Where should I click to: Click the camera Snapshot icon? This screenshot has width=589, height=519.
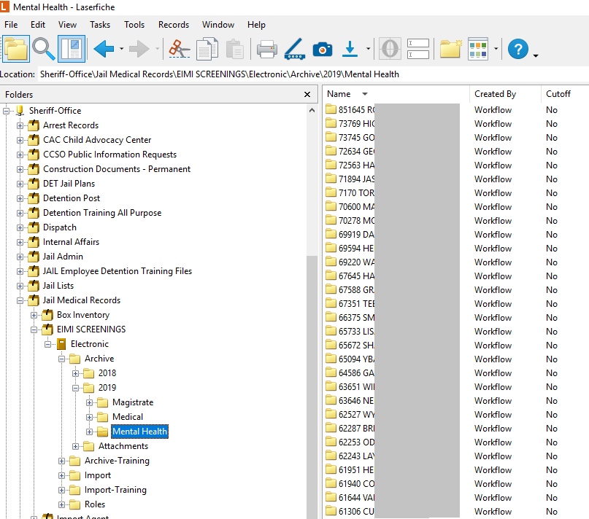point(322,50)
